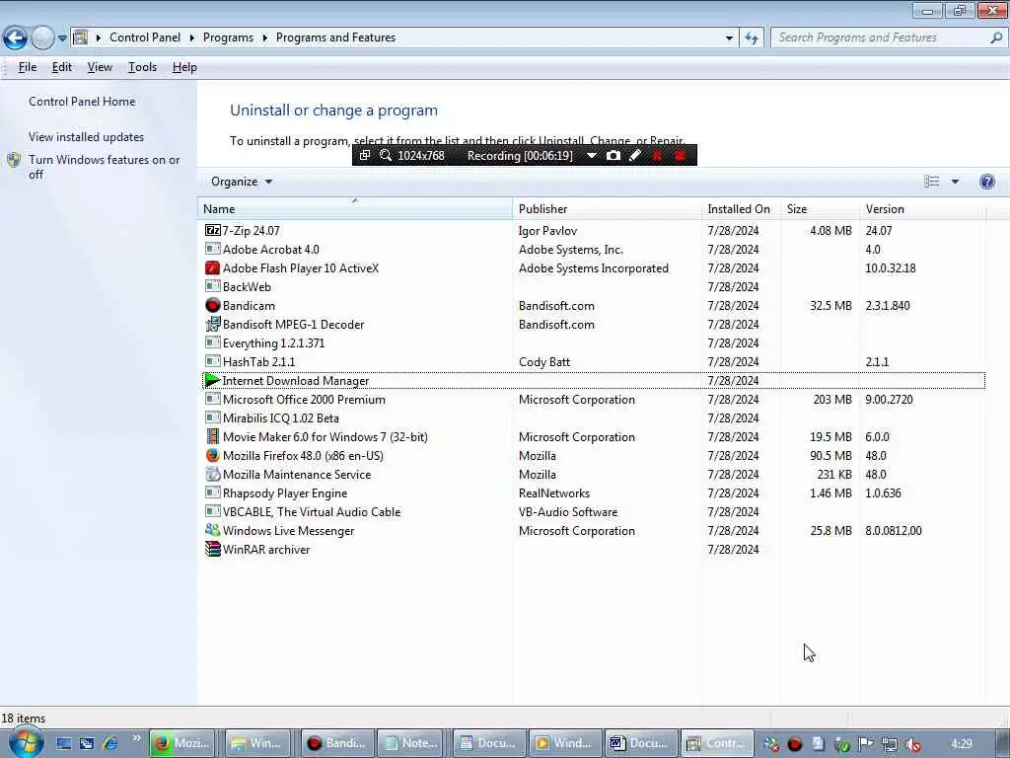The height and width of the screenshot is (758, 1010).
Task: Click the Bandisoft MPEG-1 Decoder icon
Action: coord(213,324)
